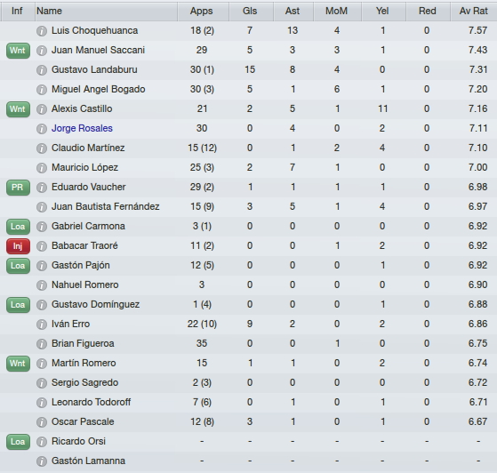Open Jorge Rosales player profile link
497x473 pixels.
pyautogui.click(x=82, y=128)
